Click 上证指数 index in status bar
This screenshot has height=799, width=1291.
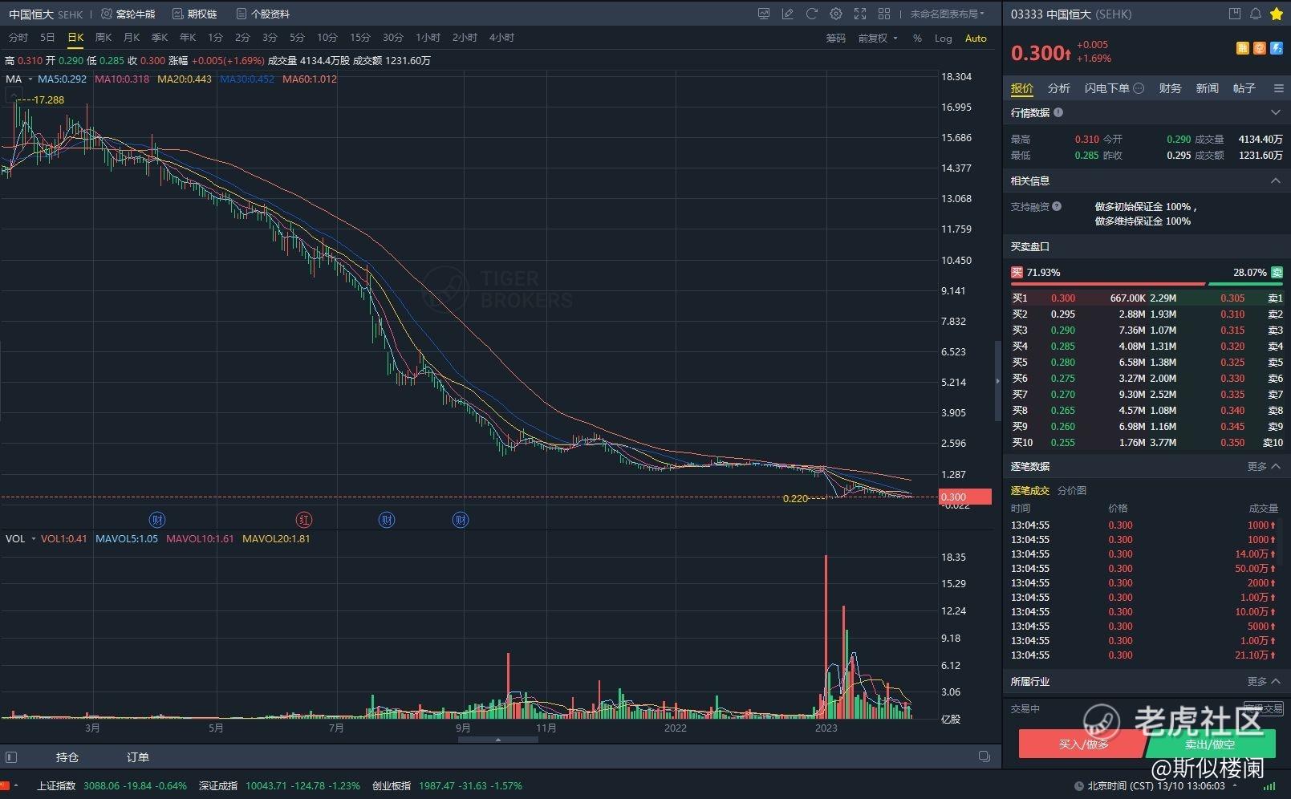coord(56,785)
